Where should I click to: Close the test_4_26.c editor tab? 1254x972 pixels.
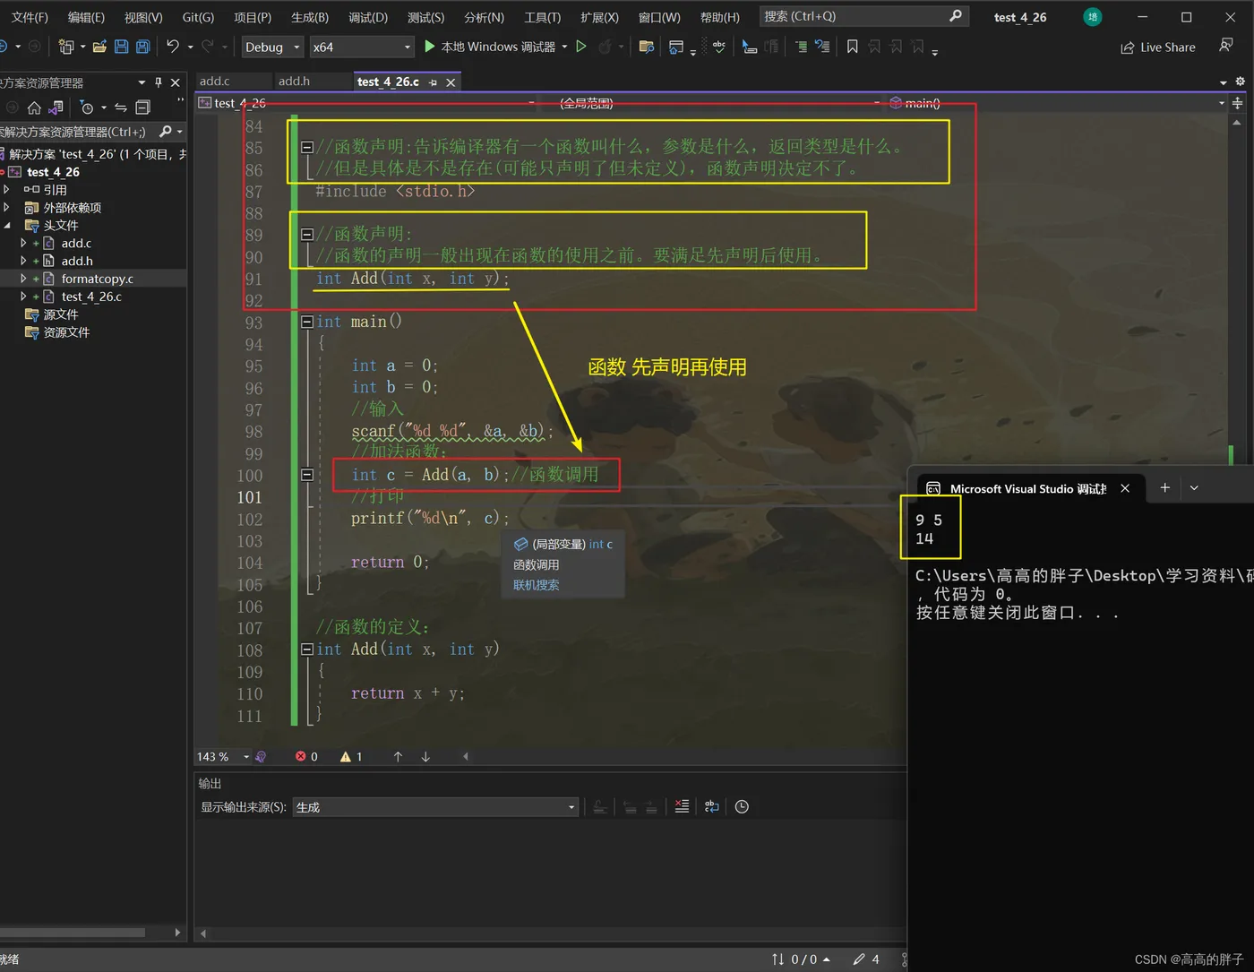pyautogui.click(x=451, y=82)
